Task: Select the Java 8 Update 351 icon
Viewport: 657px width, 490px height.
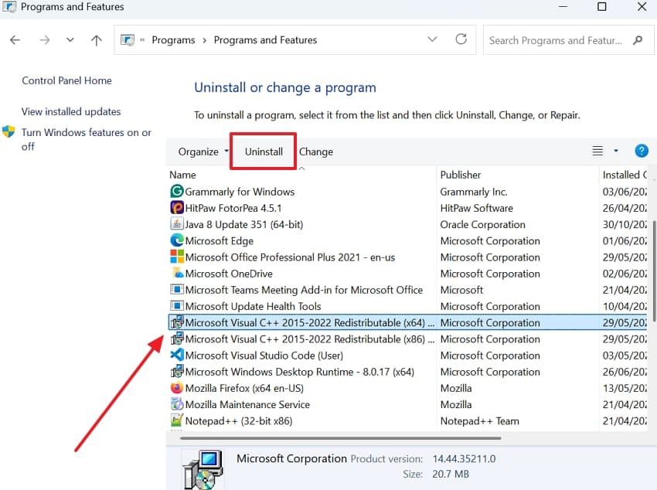Action: click(177, 224)
